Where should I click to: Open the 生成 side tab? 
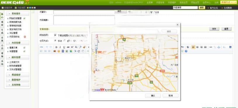2,31
